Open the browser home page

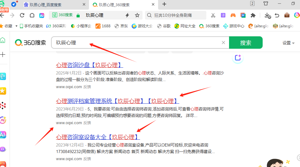point(32,15)
